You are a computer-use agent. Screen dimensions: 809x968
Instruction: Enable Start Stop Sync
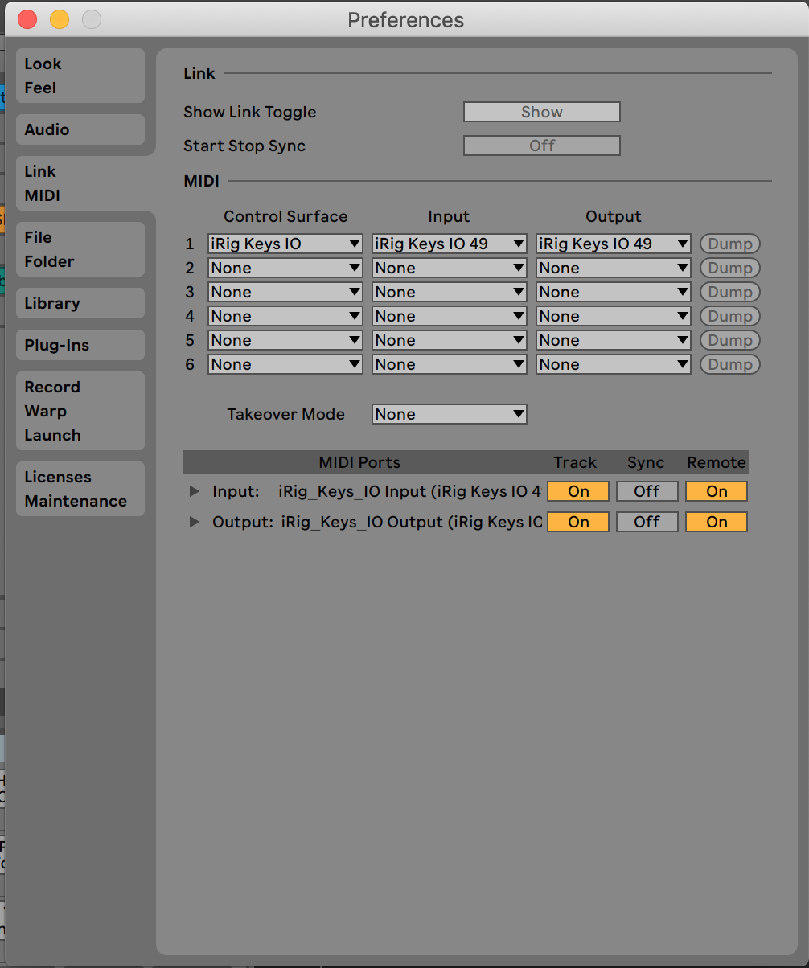click(x=541, y=146)
